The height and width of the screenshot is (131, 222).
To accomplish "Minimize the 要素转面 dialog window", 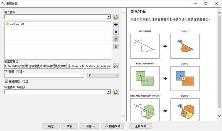I will [195, 3].
